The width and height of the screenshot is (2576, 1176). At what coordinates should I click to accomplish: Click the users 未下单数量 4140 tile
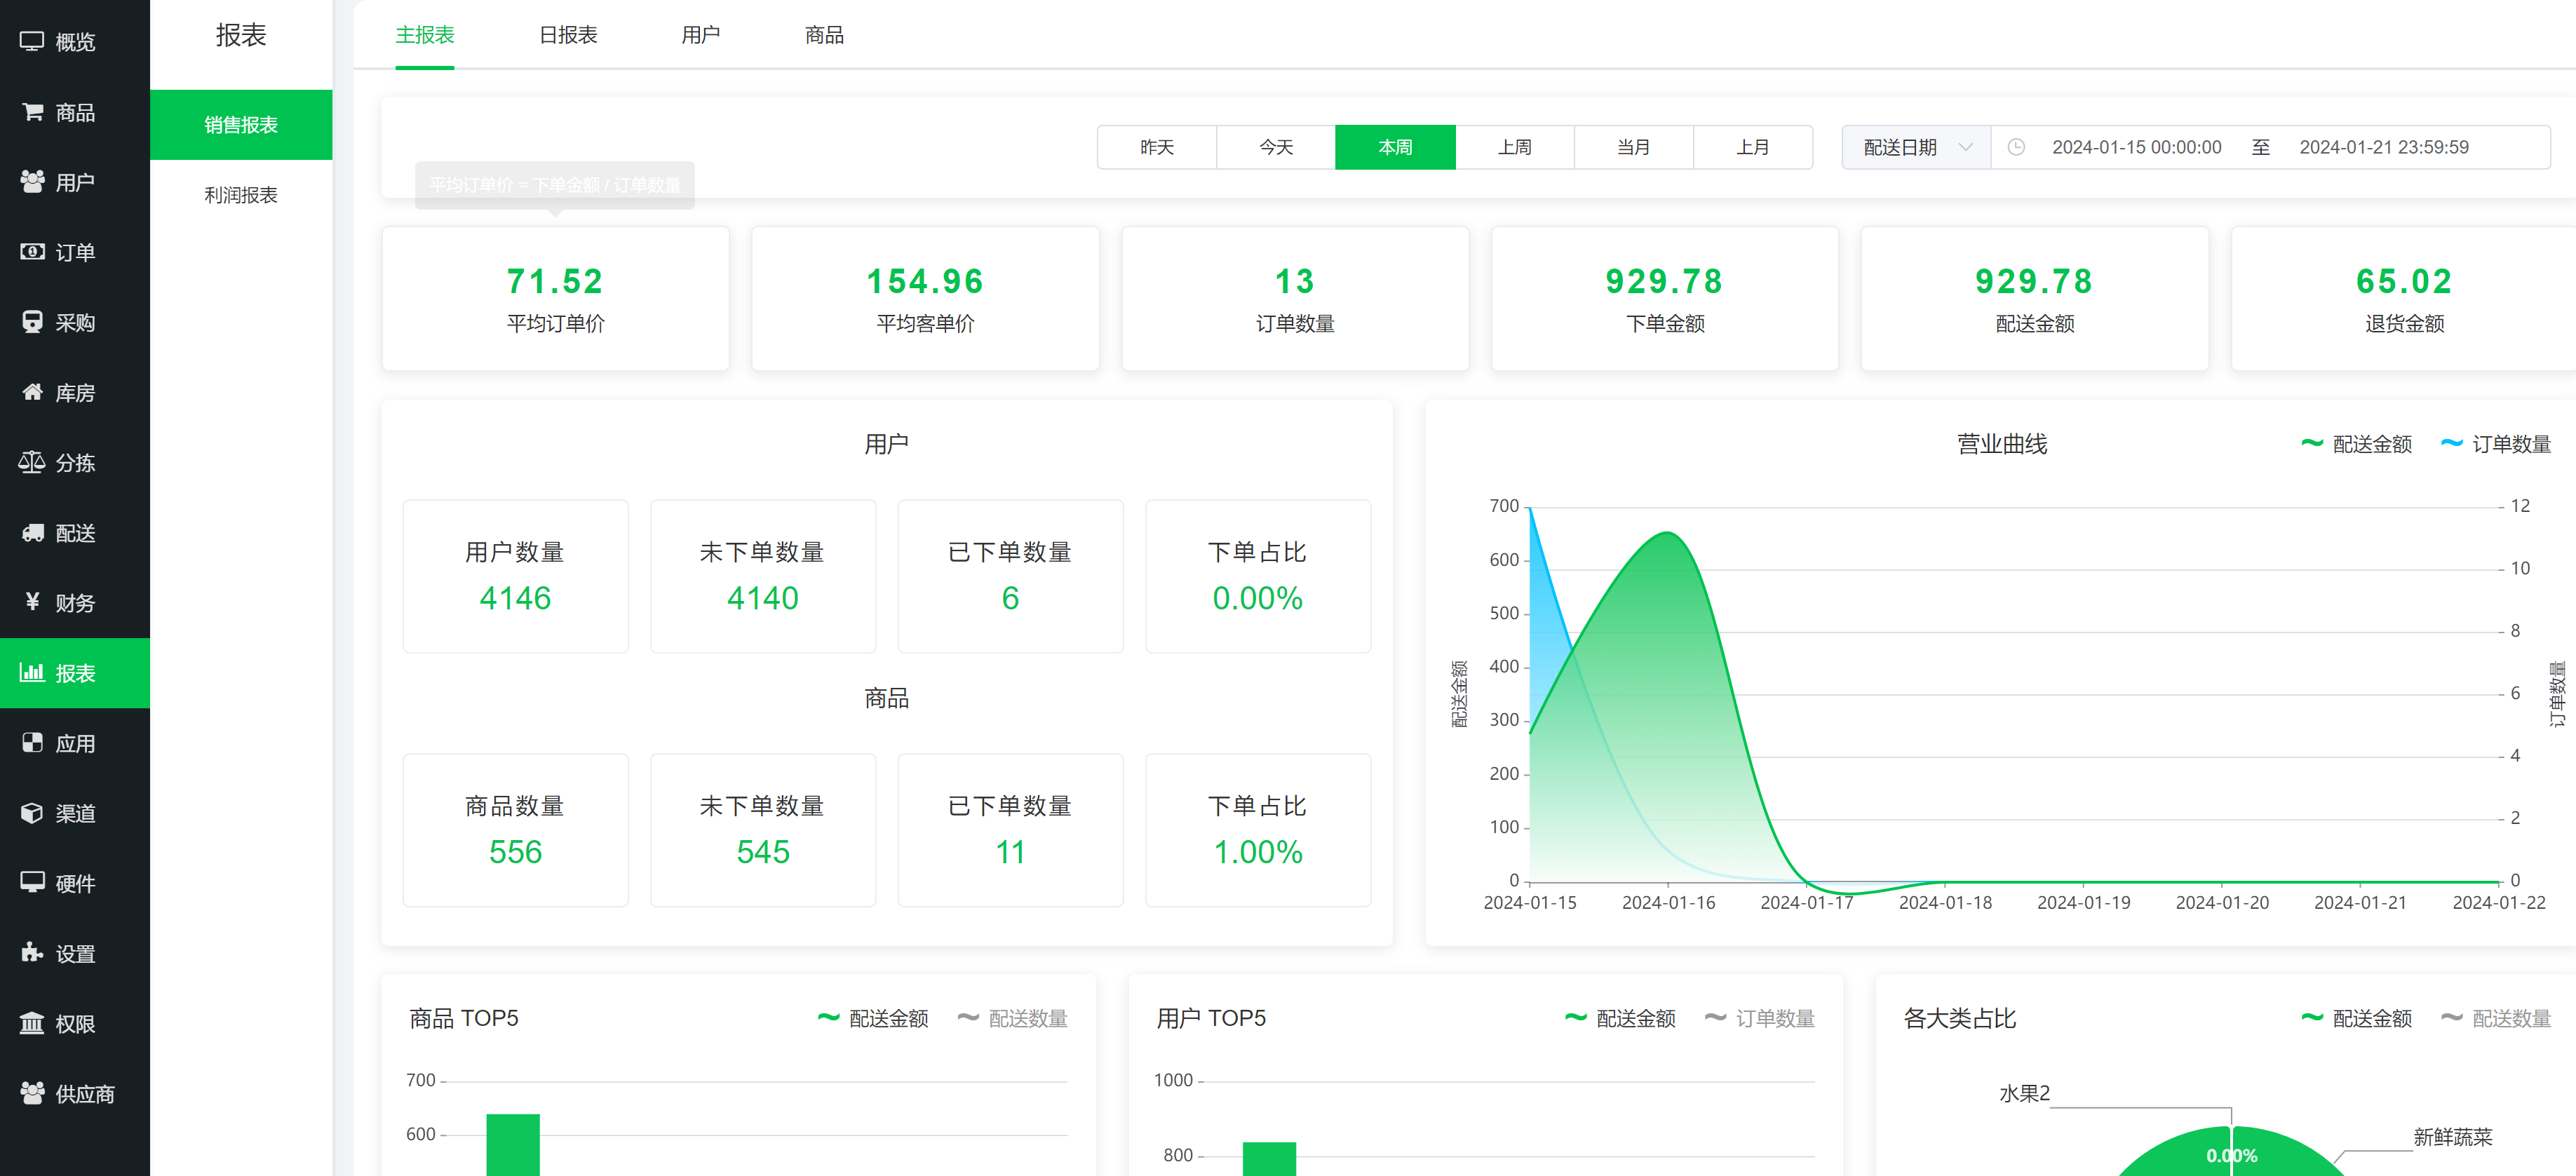click(x=763, y=577)
